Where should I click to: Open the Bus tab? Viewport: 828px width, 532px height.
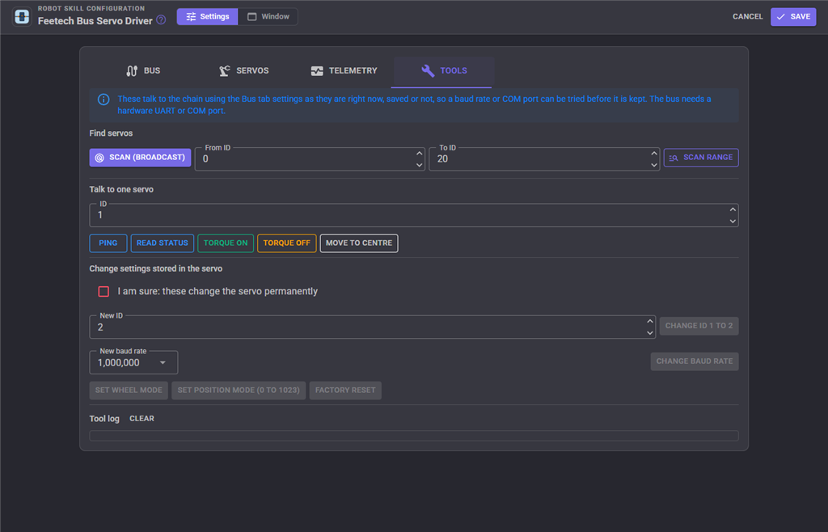142,70
